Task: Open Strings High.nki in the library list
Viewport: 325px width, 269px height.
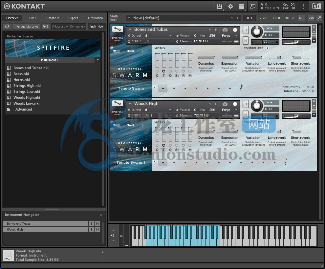Action: (x=27, y=86)
